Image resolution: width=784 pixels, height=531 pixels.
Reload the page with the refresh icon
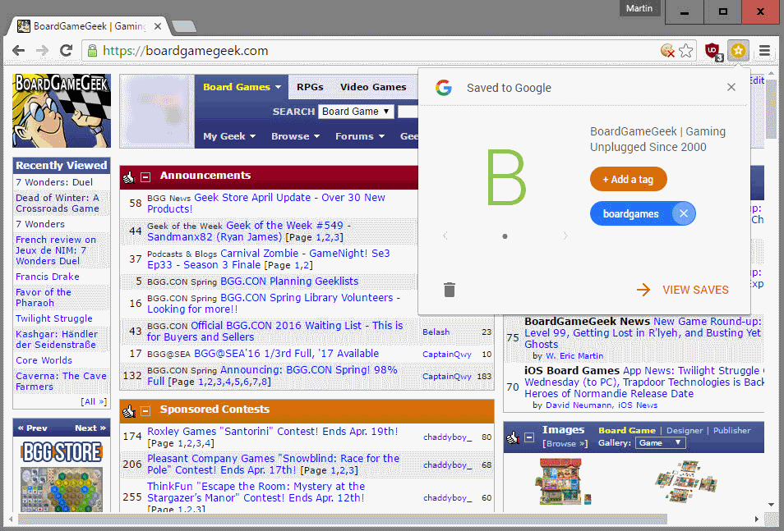pos(66,50)
